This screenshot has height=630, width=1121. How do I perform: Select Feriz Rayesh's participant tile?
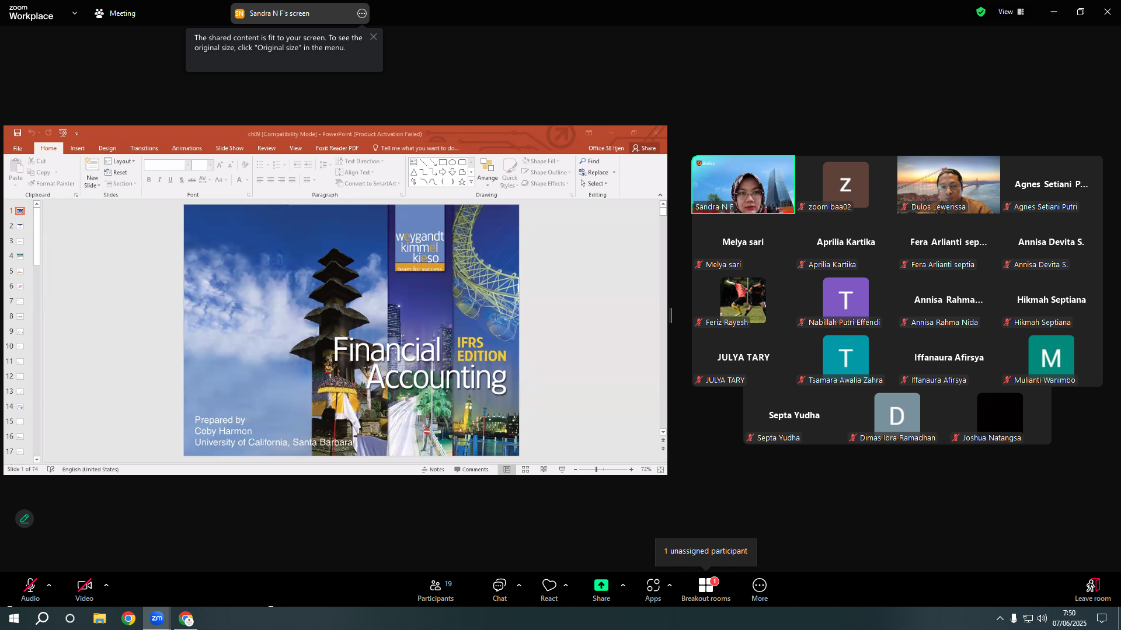point(743,300)
